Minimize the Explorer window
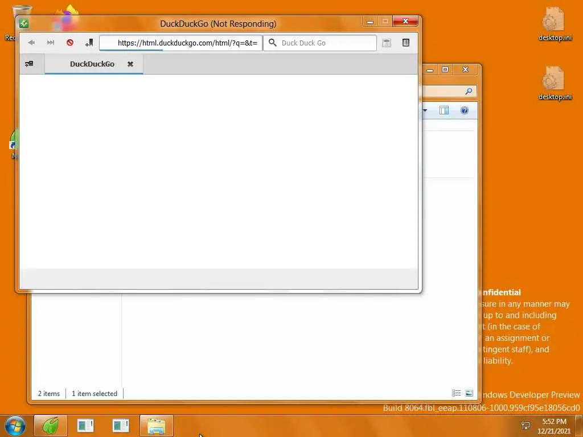 [x=430, y=70]
